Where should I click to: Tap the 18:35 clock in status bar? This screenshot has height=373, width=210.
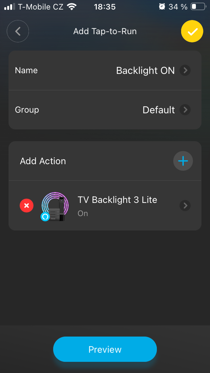pyautogui.click(x=105, y=7)
